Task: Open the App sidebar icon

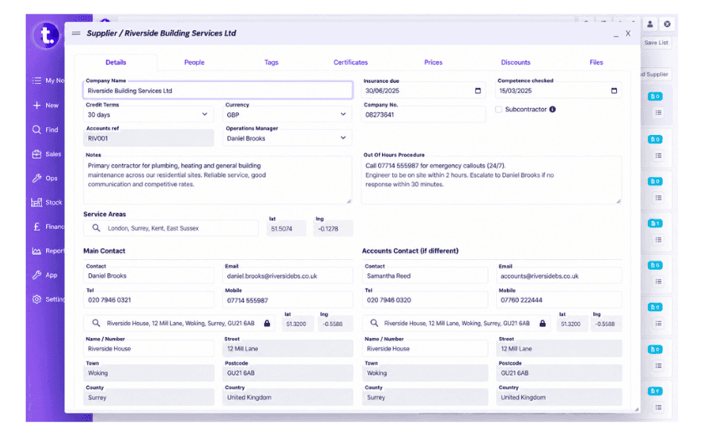Action: 37,275
